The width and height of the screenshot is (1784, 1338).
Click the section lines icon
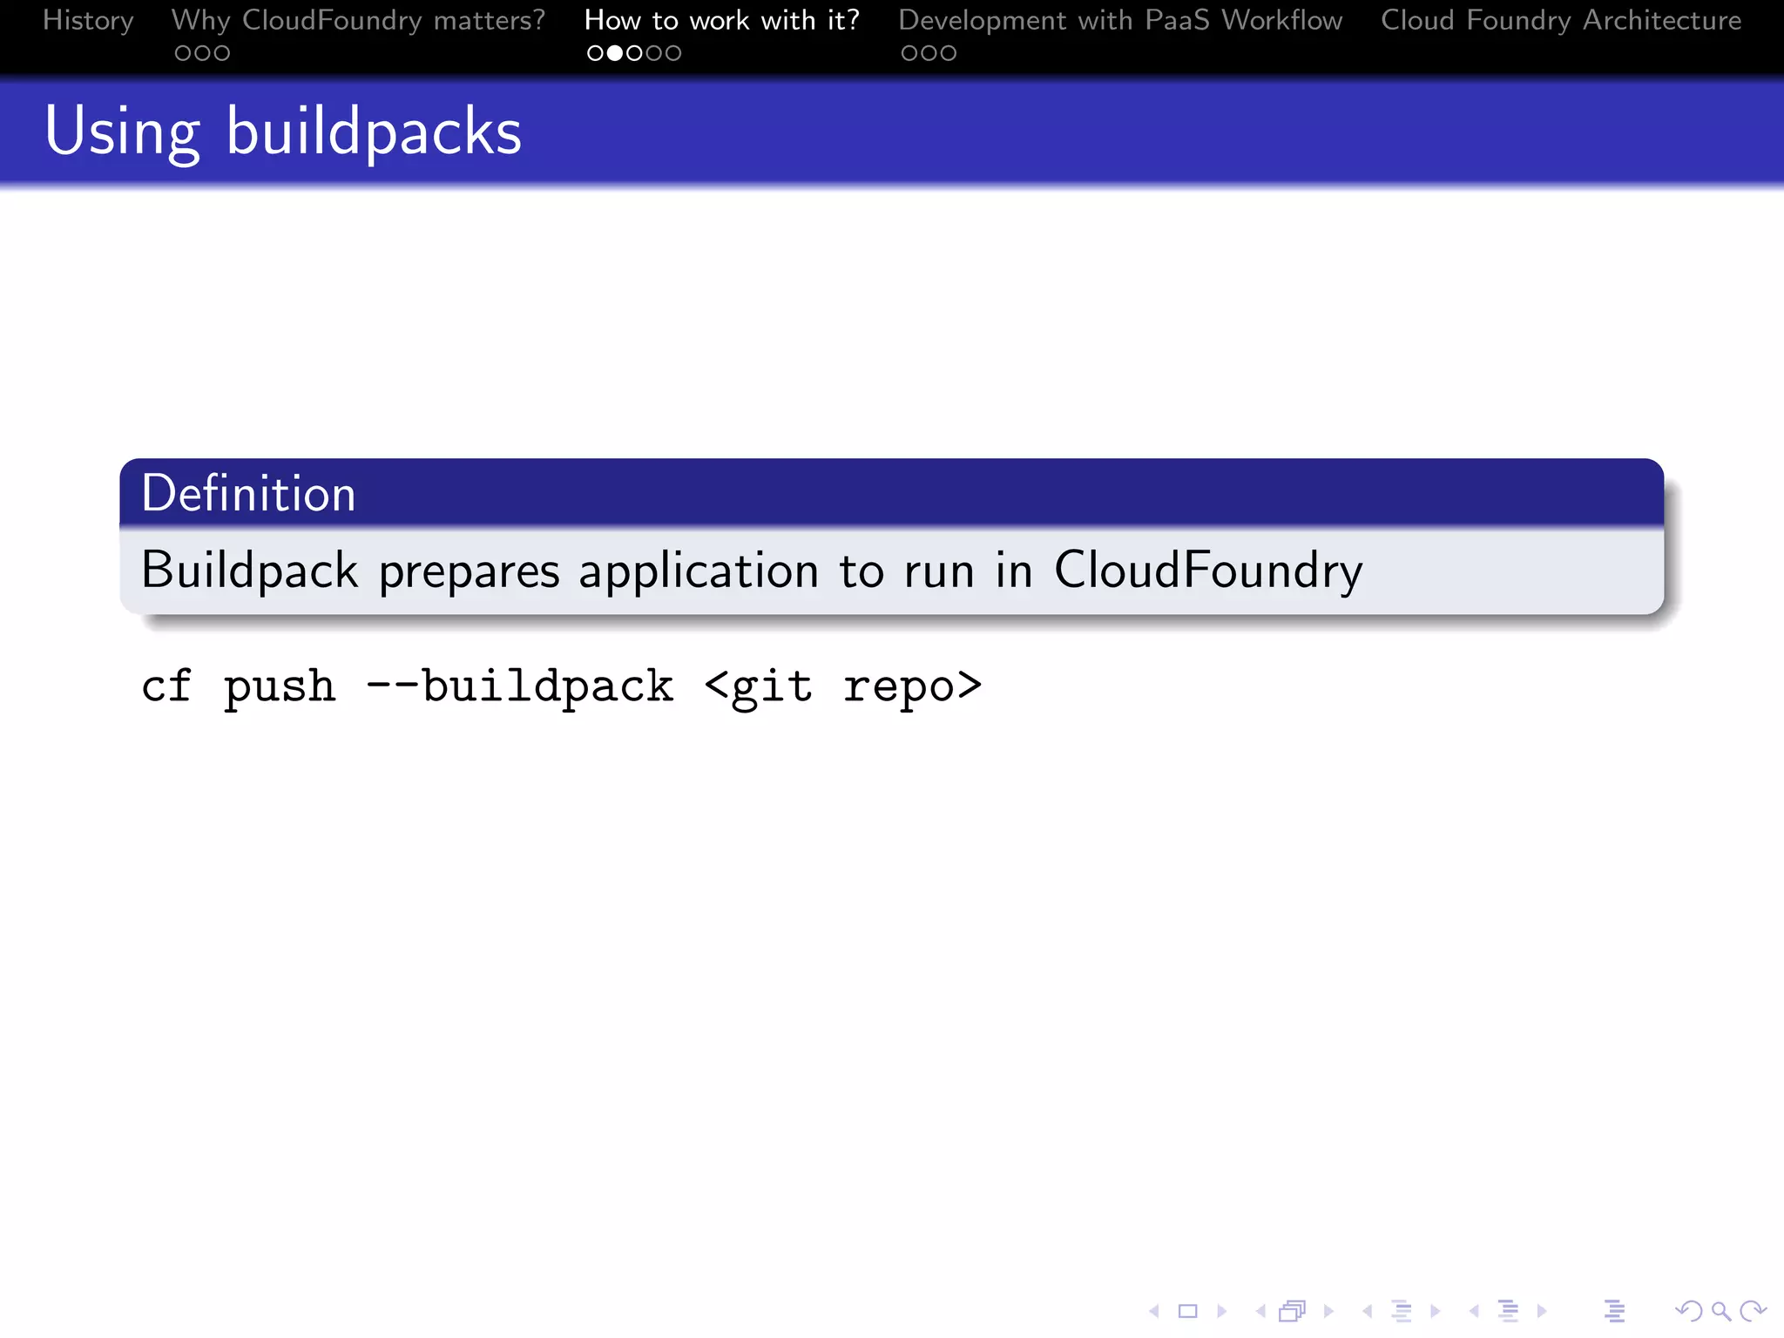[1509, 1311]
